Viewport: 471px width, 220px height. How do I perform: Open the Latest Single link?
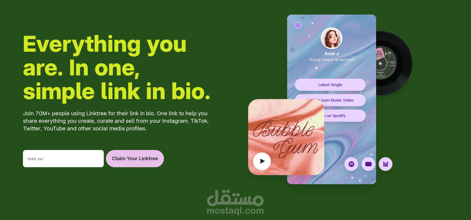point(330,85)
